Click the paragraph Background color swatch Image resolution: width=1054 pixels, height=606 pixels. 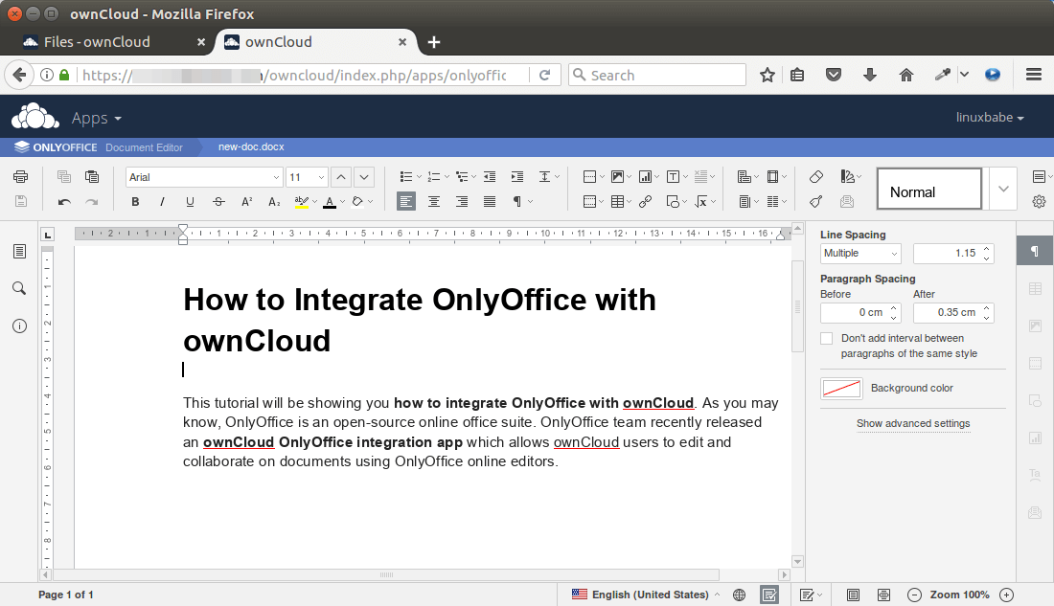840,389
